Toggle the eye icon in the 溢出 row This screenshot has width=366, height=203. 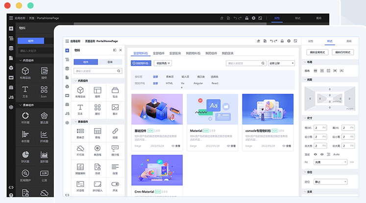[316, 154]
